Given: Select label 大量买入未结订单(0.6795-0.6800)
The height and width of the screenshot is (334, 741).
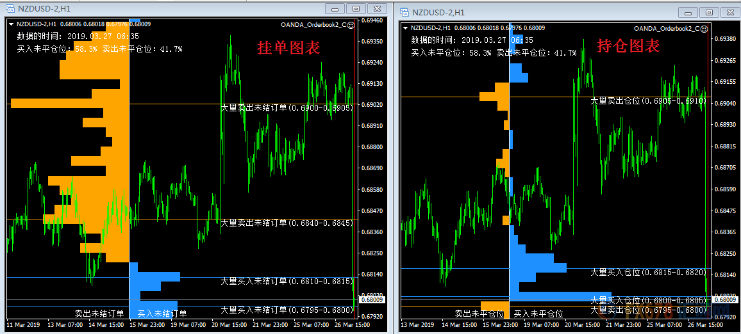Looking at the screenshot, I should (x=287, y=310).
